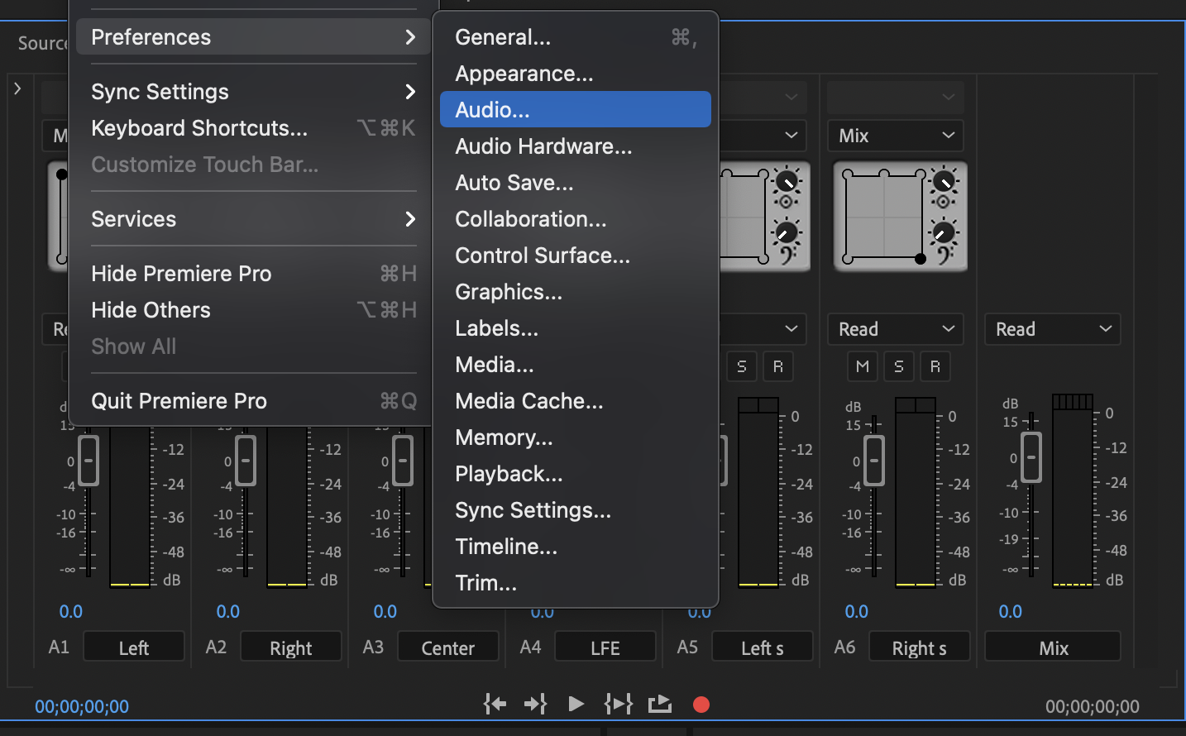The image size is (1186, 736).
Task: Solo track A6 with S button
Action: [x=899, y=366]
